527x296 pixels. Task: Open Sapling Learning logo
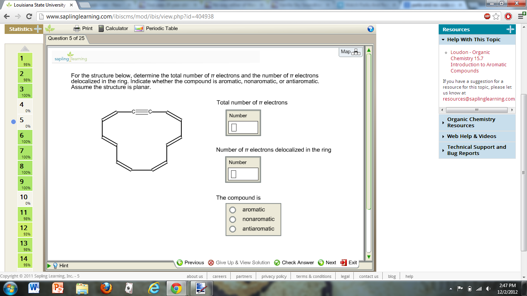pos(71,57)
